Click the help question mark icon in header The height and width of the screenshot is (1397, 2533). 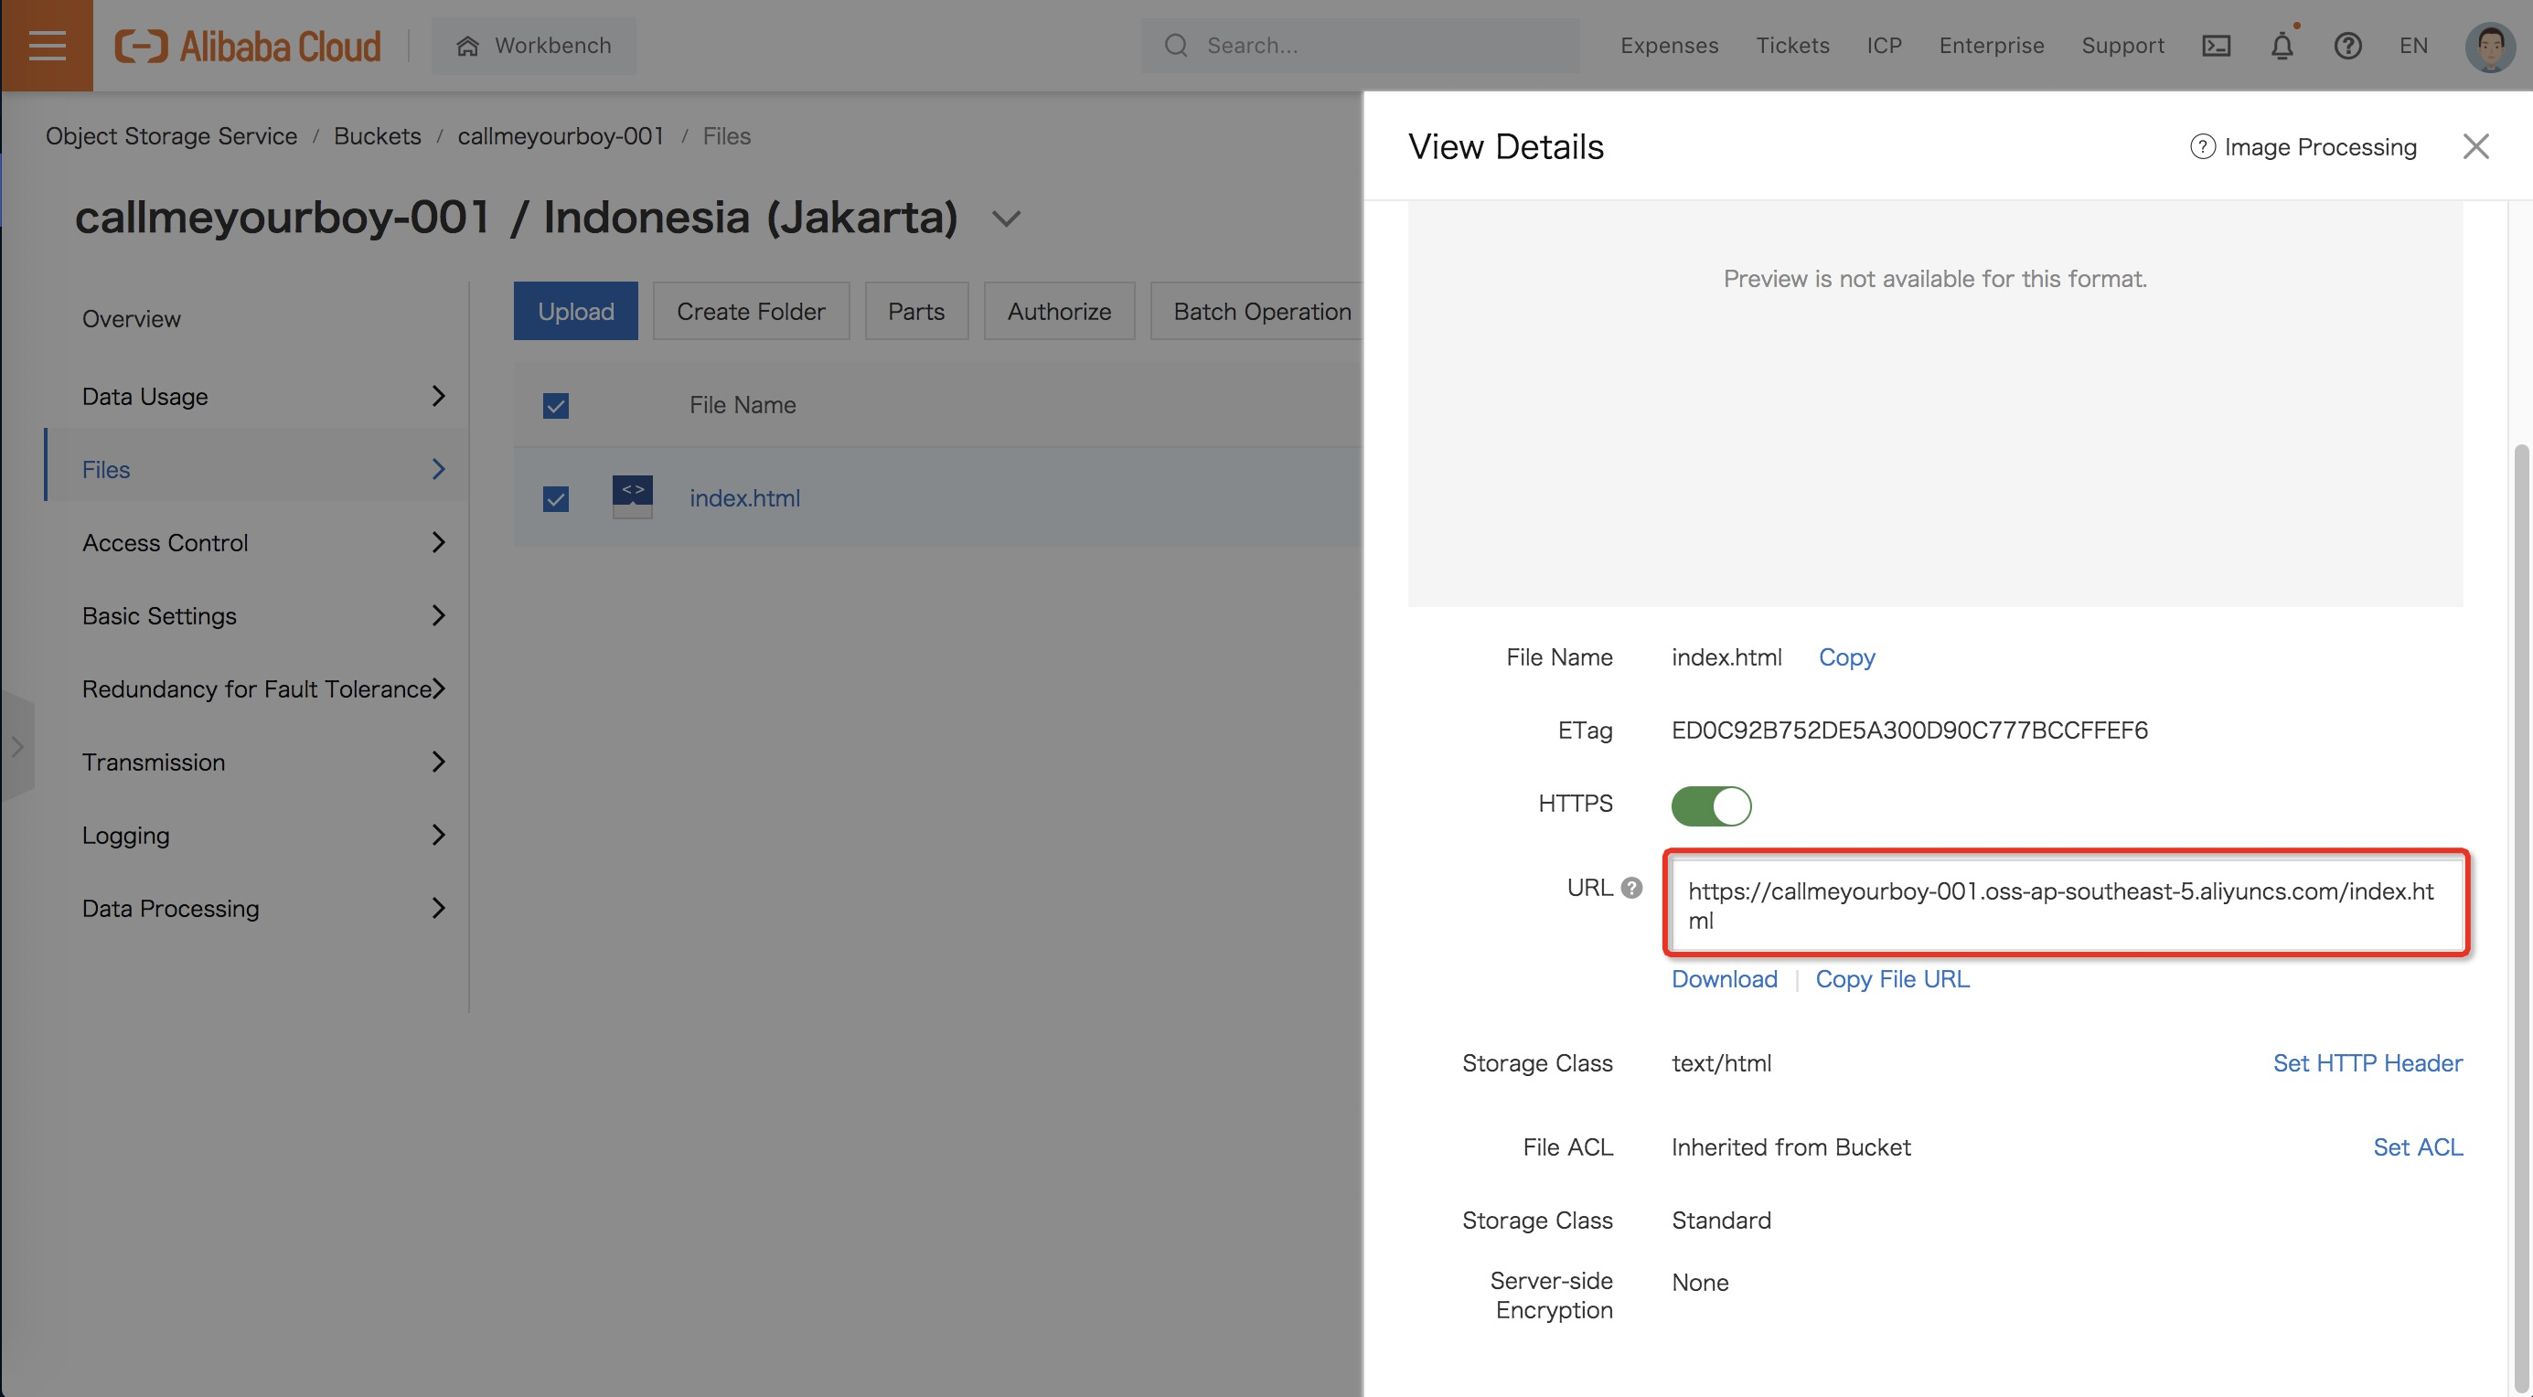[2347, 47]
